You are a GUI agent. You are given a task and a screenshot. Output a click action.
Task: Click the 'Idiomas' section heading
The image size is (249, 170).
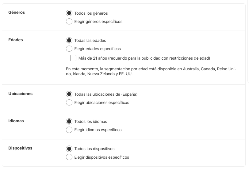tap(16, 121)
